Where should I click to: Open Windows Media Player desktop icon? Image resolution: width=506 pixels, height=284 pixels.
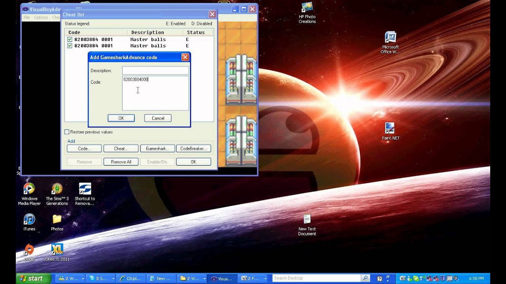[29, 189]
